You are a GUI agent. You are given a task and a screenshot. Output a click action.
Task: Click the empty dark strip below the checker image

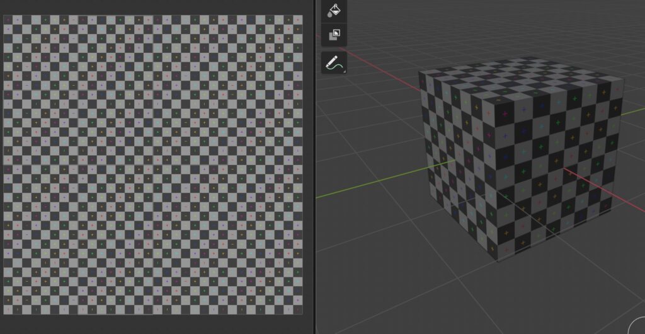tap(153, 324)
